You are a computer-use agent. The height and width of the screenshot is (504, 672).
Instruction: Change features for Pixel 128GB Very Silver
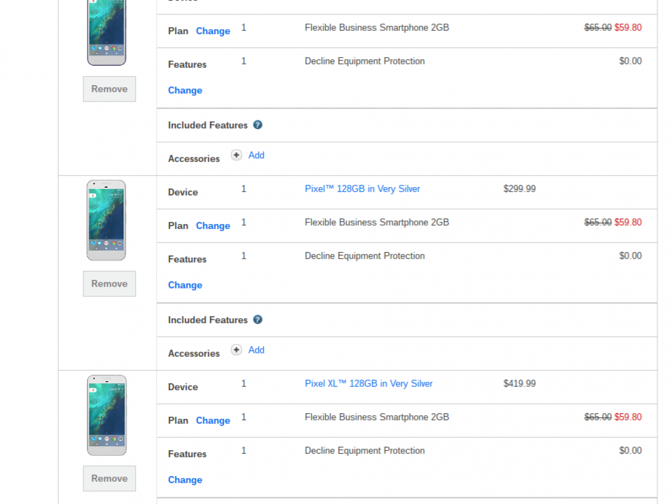(x=185, y=286)
